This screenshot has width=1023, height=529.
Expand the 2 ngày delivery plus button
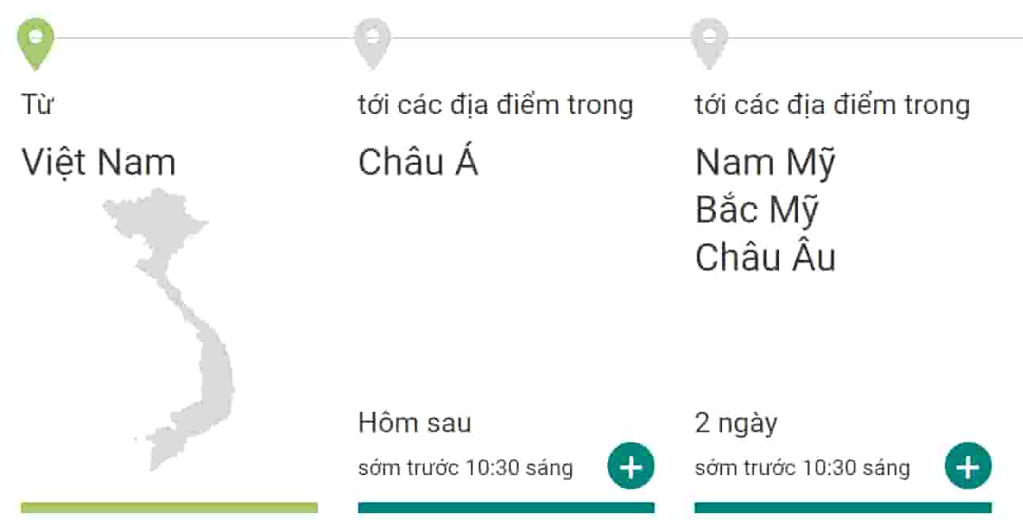968,466
